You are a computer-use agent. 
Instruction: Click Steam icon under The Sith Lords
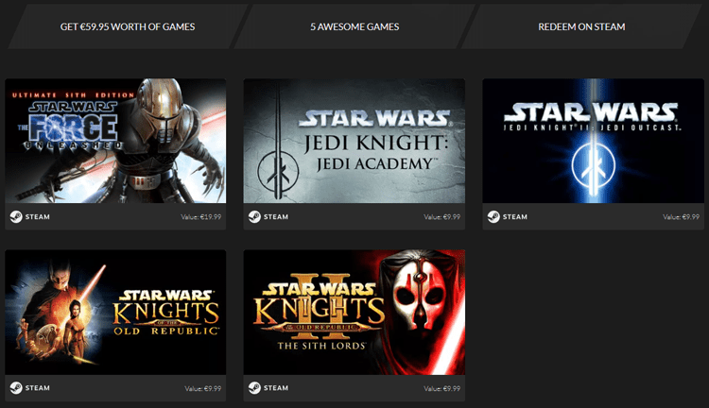[x=254, y=388]
